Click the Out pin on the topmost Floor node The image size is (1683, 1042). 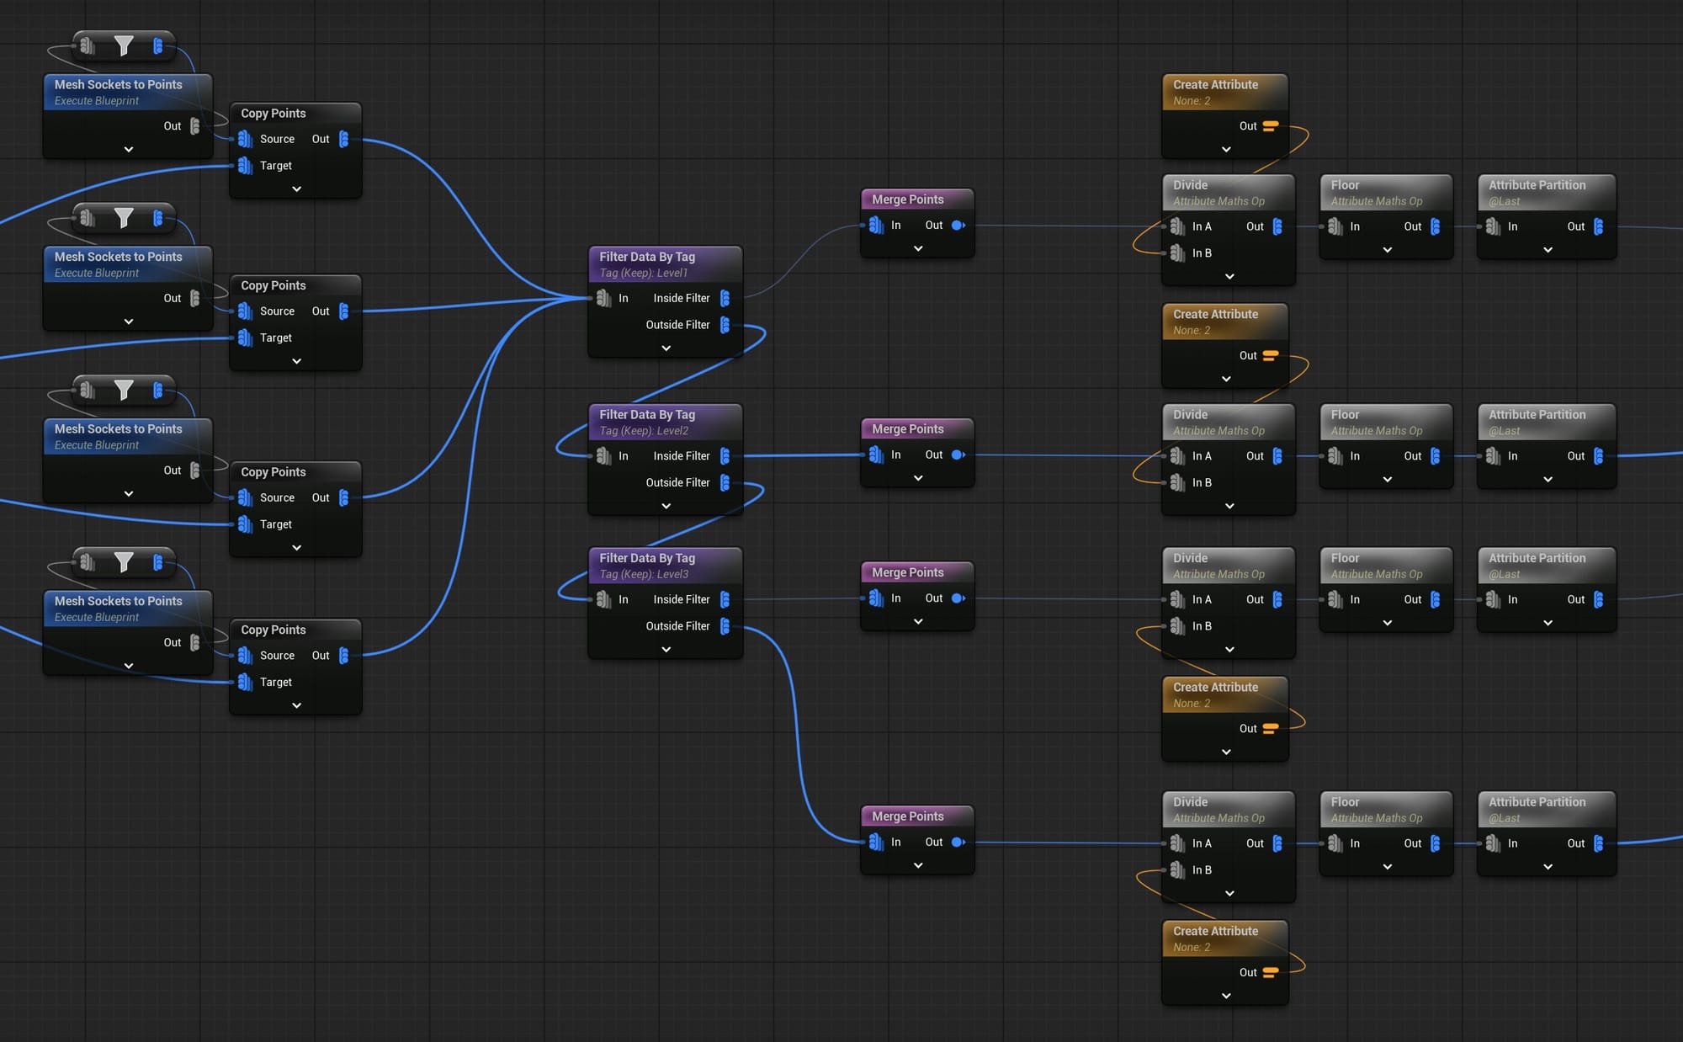1436,226
